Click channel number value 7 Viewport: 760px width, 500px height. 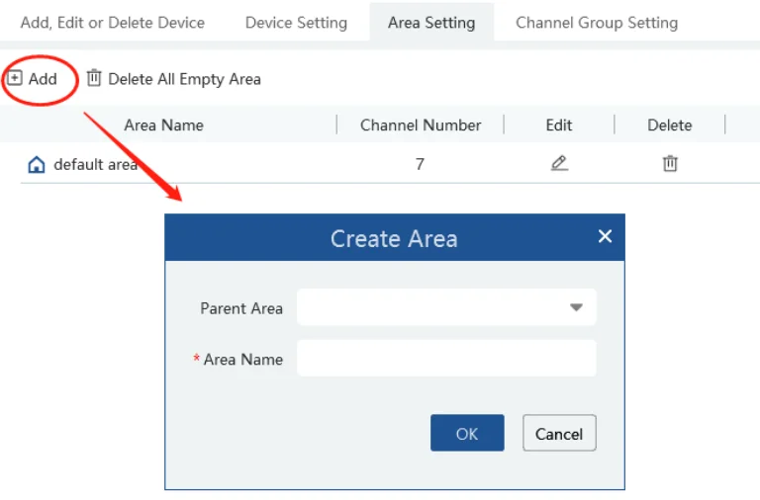tap(420, 164)
